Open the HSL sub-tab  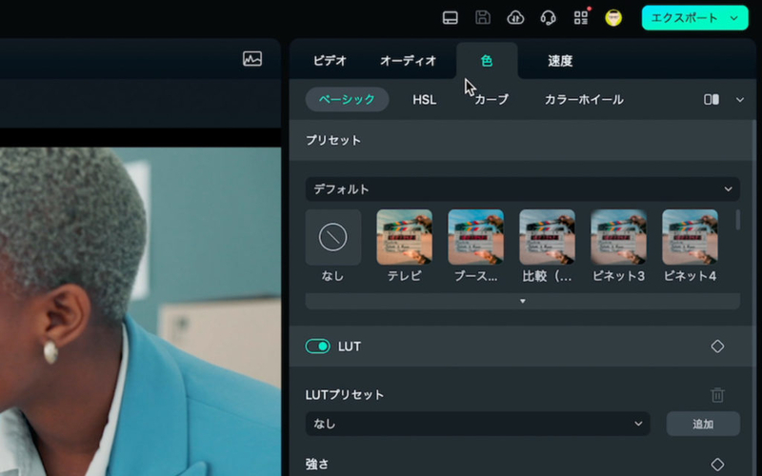pos(424,100)
